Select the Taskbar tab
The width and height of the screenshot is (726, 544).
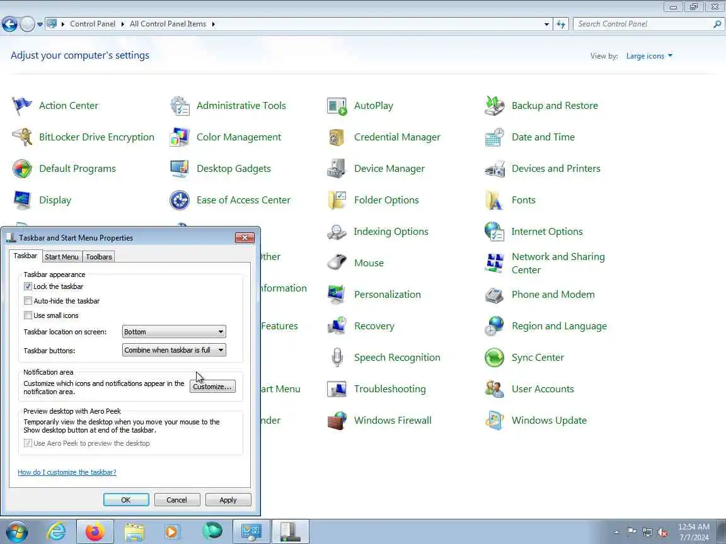pos(25,256)
